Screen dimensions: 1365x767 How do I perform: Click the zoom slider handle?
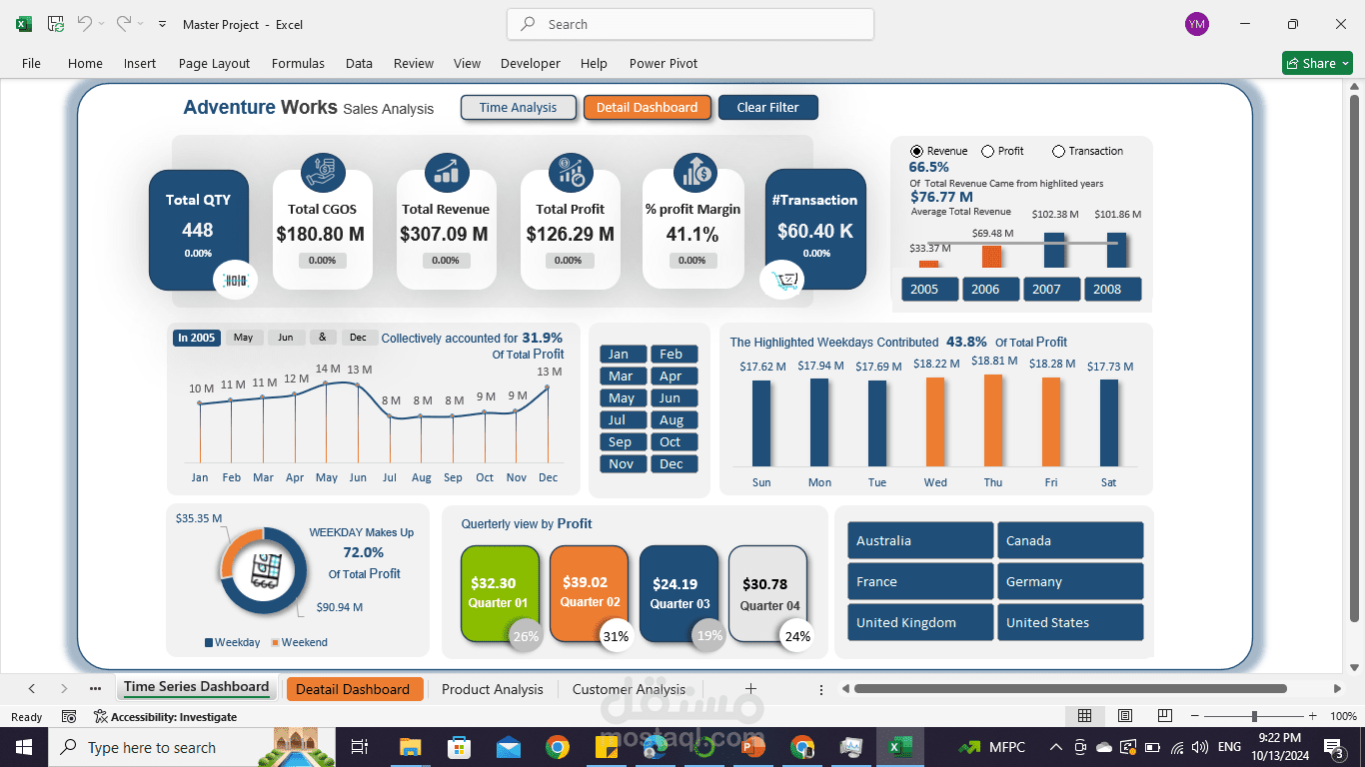[x=1254, y=716]
